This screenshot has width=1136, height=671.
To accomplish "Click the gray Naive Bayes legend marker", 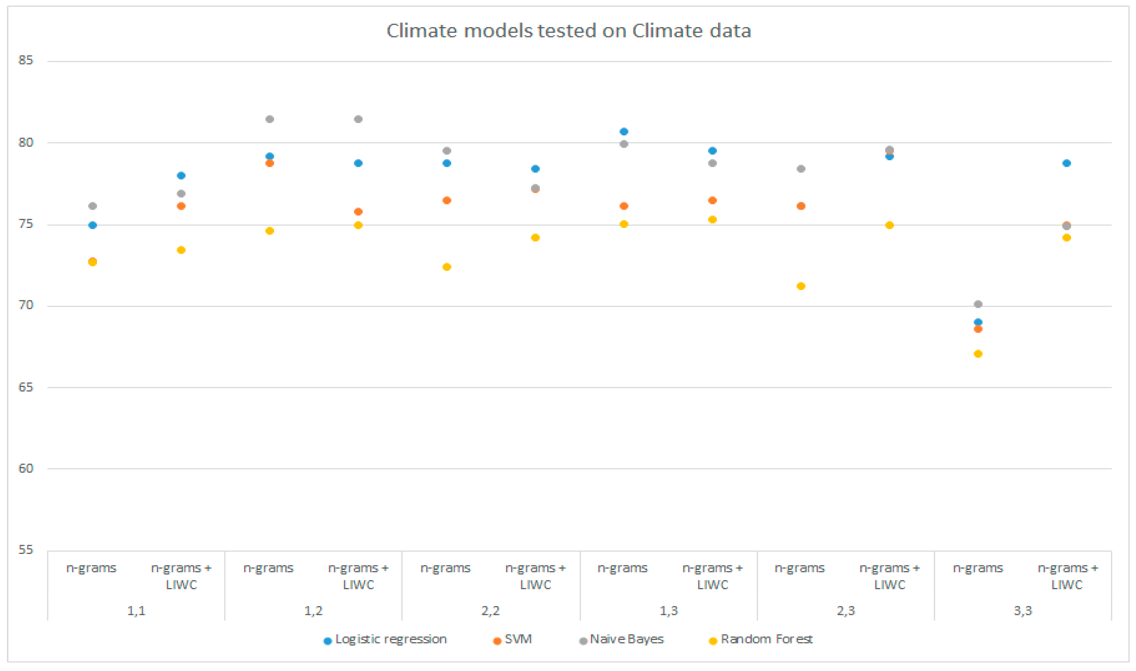I will (583, 641).
